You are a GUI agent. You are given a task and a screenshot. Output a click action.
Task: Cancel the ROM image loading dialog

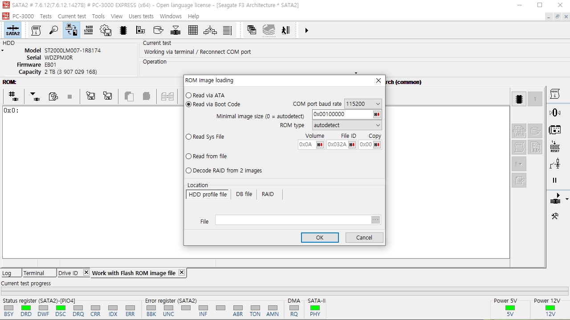364,237
